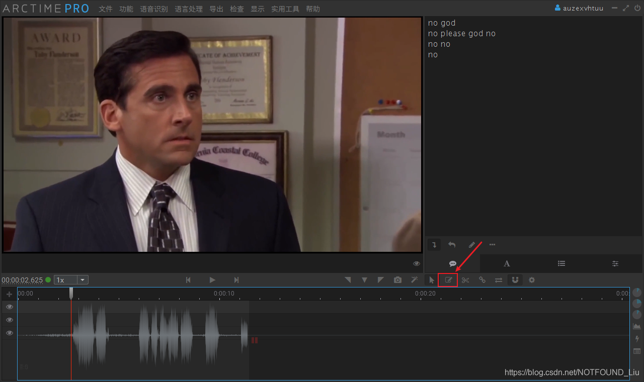Jump to previous with skip-back button
Image resolution: width=644 pixels, height=382 pixels.
click(x=188, y=280)
